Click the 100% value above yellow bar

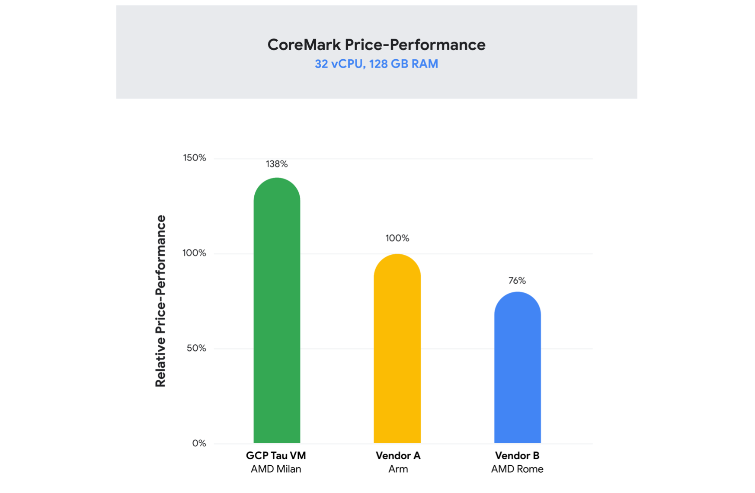397,238
